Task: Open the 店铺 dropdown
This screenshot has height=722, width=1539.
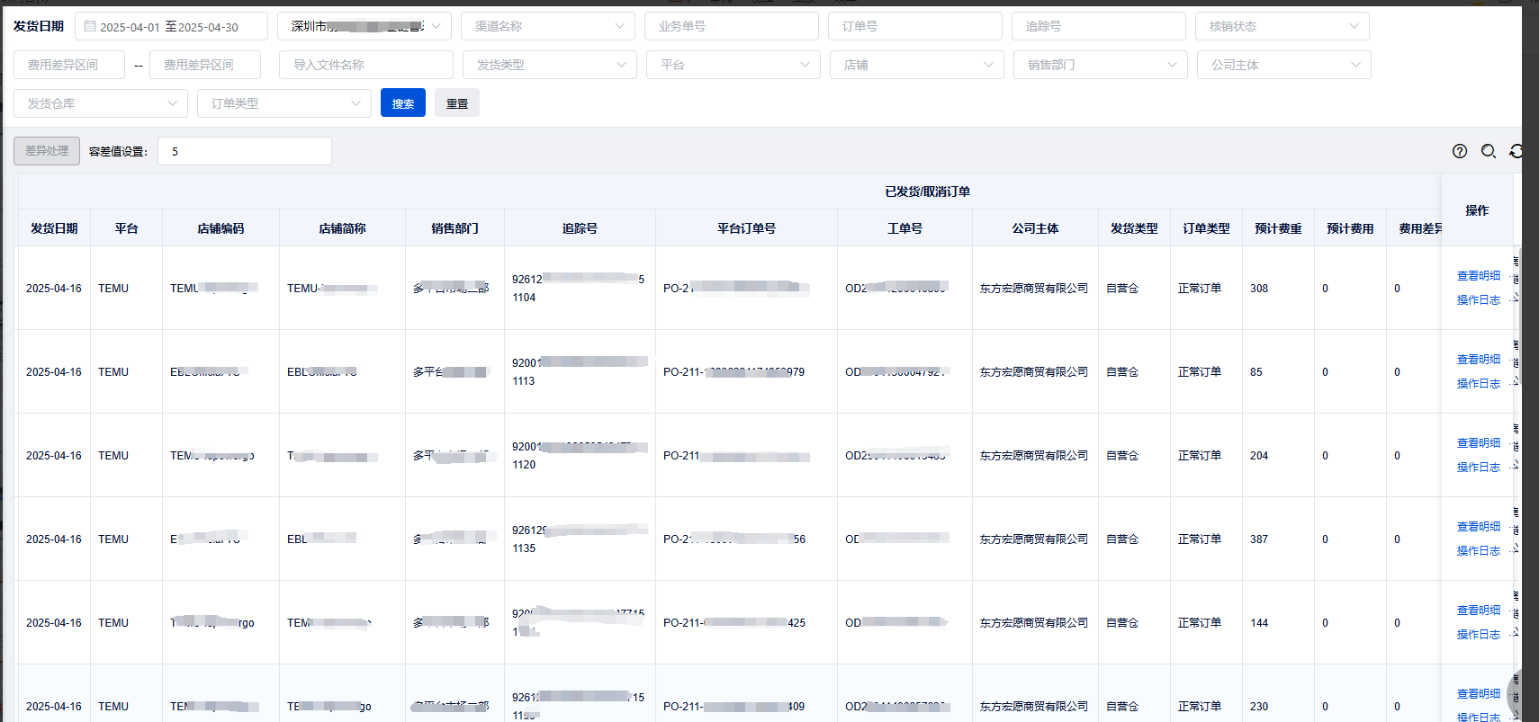Action: (916, 65)
